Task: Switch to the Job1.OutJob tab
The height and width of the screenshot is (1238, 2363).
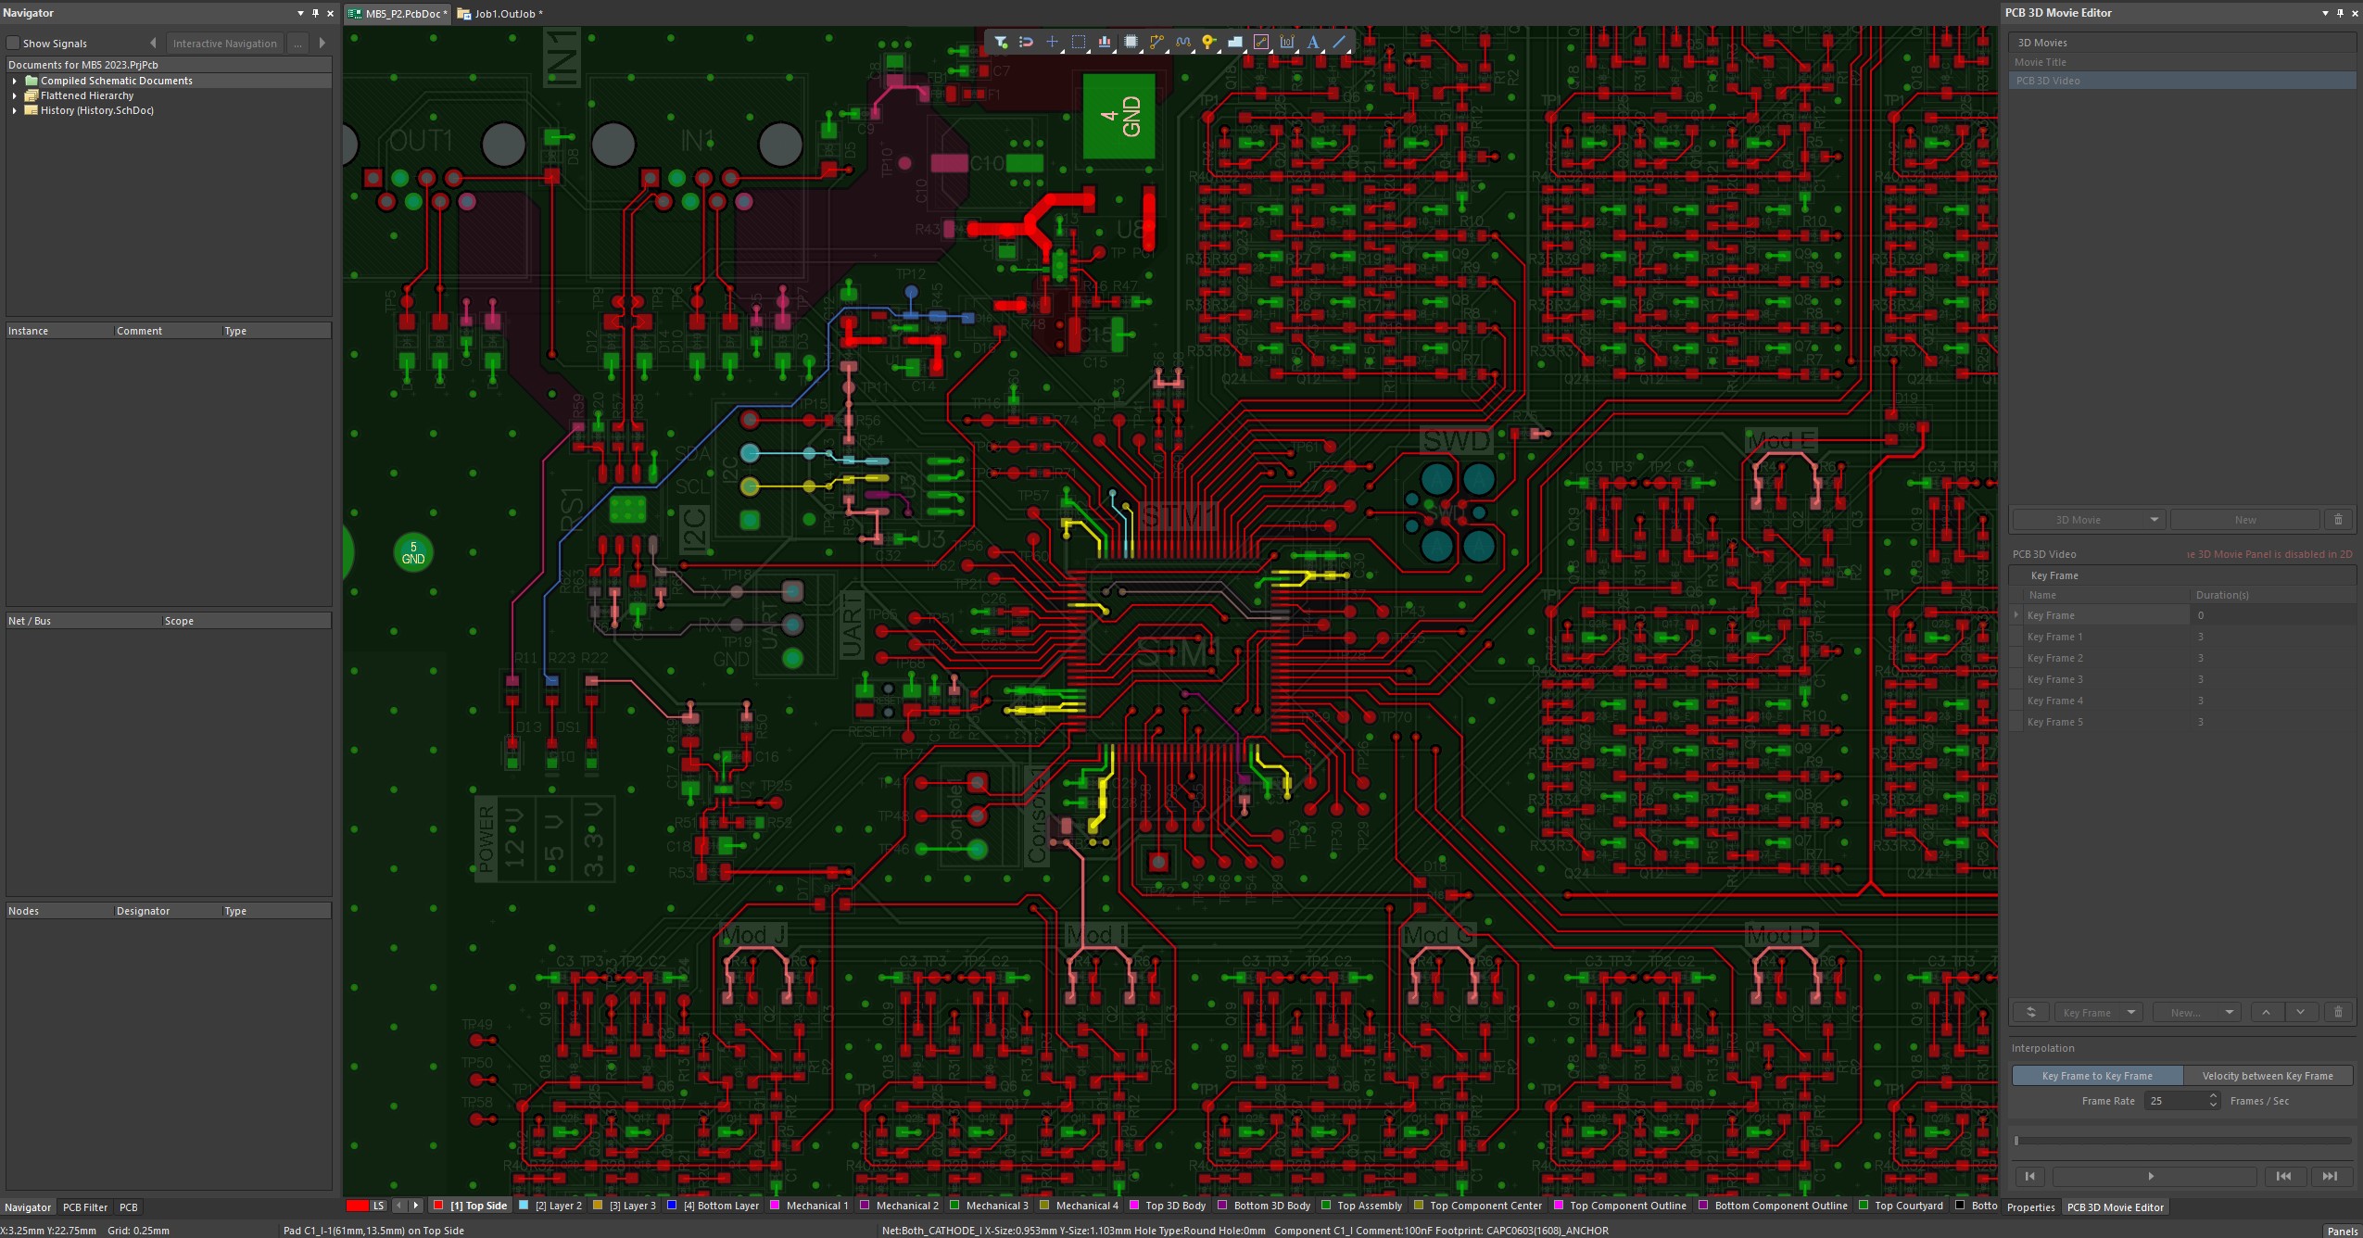Action: coord(500,13)
